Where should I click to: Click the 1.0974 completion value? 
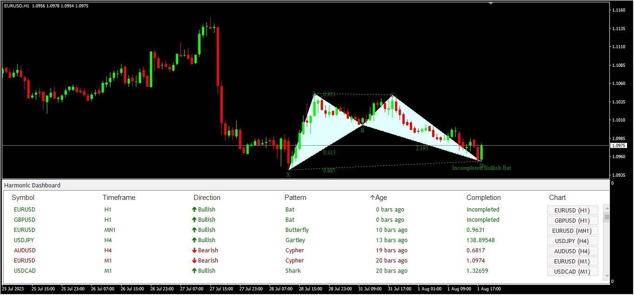476,261
